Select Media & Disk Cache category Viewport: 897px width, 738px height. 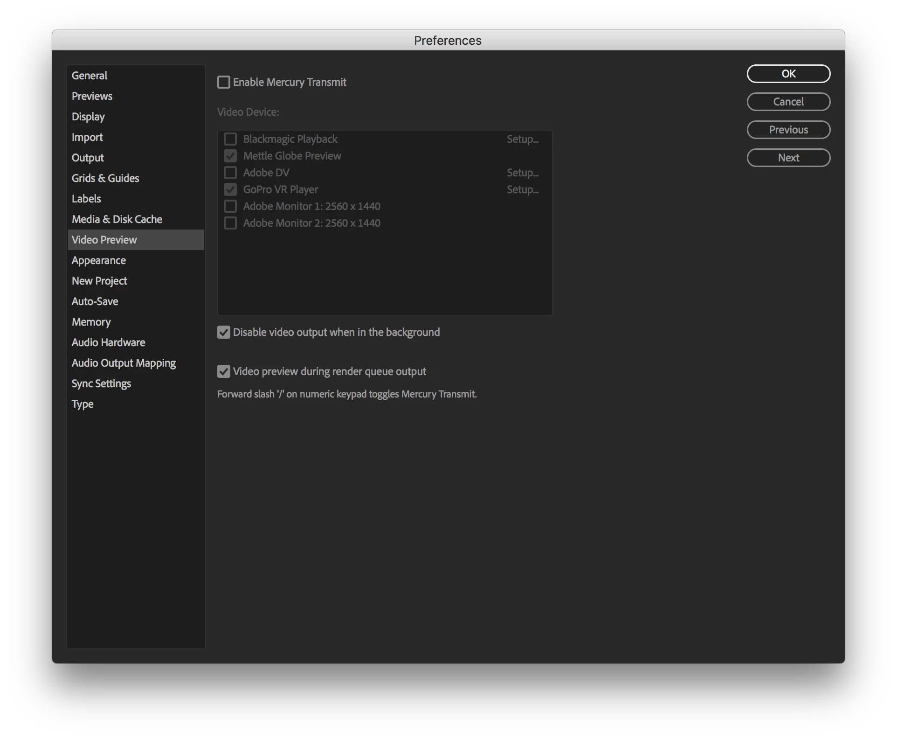coord(117,219)
